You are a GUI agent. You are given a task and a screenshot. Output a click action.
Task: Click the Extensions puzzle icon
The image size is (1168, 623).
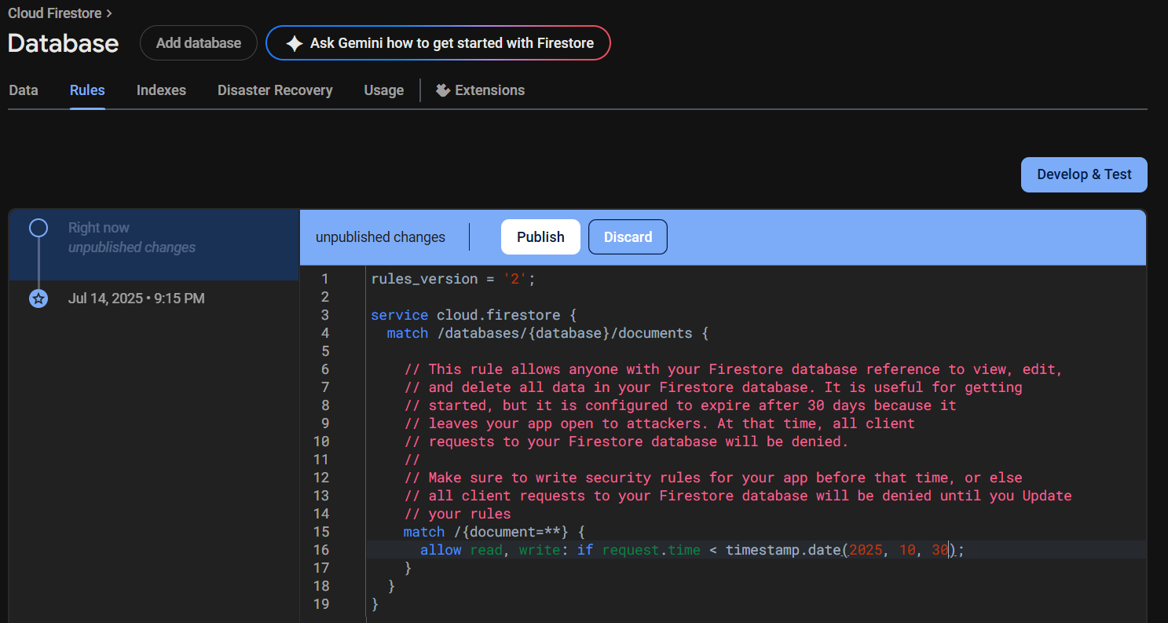point(443,90)
